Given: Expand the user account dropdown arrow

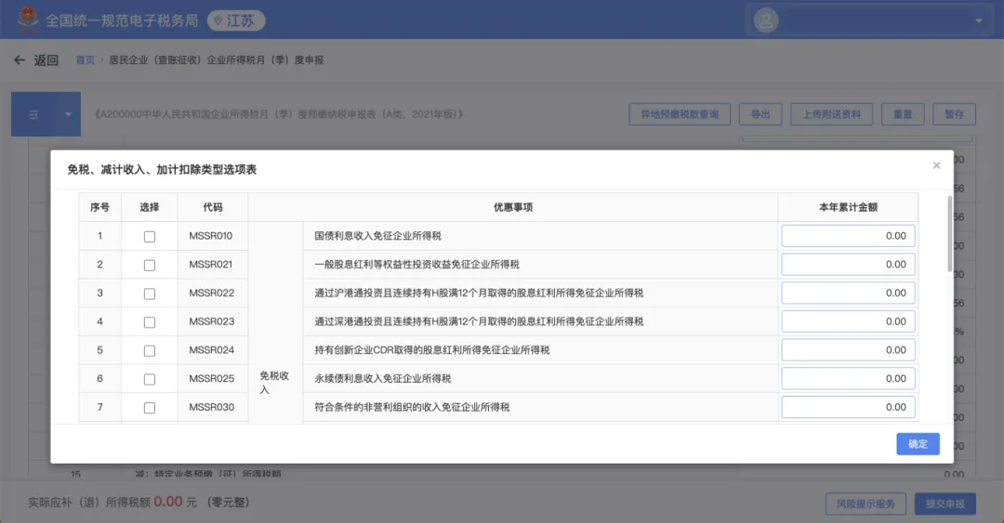Looking at the screenshot, I should pos(978,20).
